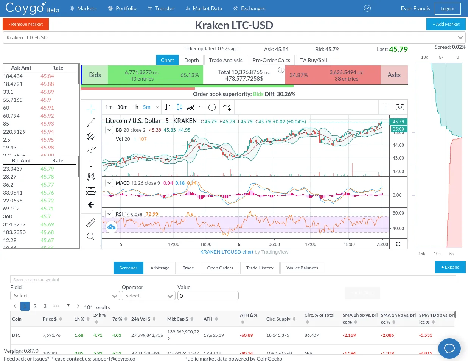This screenshot has width=468, height=361.
Task: Open the chart settings gear
Action: (398, 244)
